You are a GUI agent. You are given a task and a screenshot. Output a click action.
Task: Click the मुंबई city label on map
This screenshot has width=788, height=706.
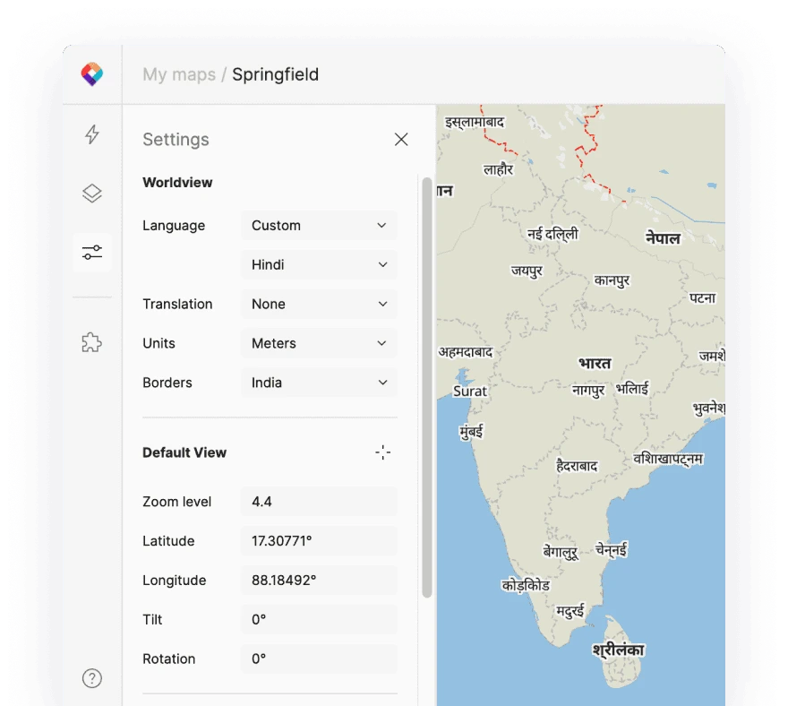(471, 432)
